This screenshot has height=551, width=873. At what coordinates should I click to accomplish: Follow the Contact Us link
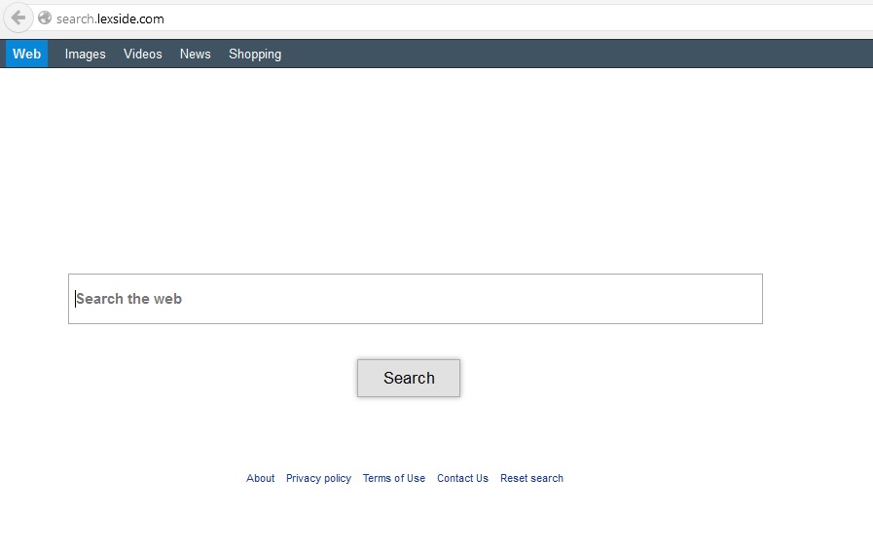tap(462, 478)
